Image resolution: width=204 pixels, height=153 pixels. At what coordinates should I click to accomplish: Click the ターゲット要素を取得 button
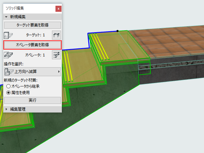tap(33, 25)
